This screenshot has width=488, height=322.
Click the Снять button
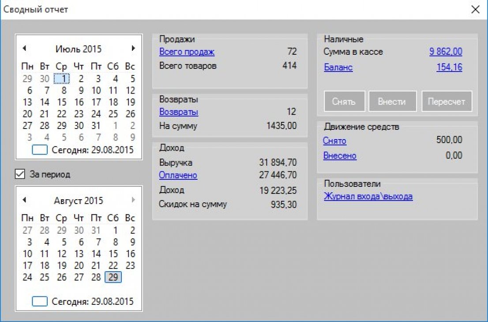coord(345,101)
